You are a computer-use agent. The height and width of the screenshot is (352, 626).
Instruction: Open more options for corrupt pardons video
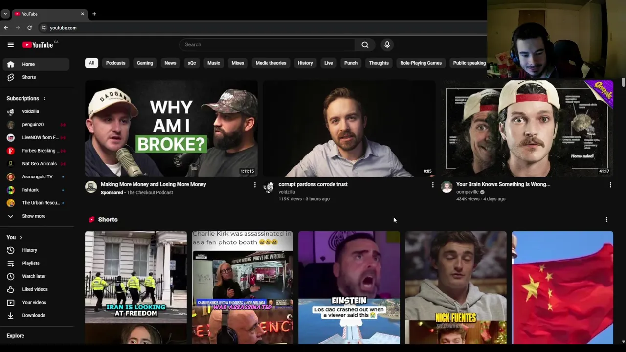point(432,185)
